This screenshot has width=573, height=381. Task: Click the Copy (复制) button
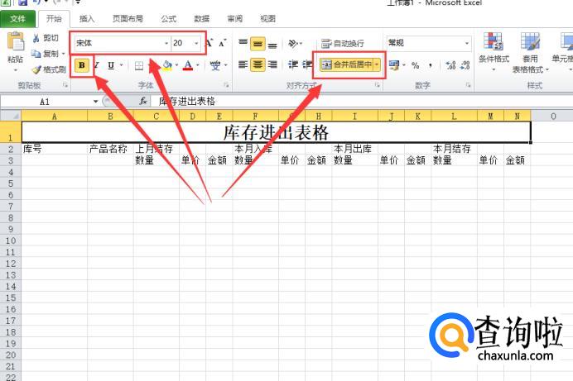click(46, 54)
